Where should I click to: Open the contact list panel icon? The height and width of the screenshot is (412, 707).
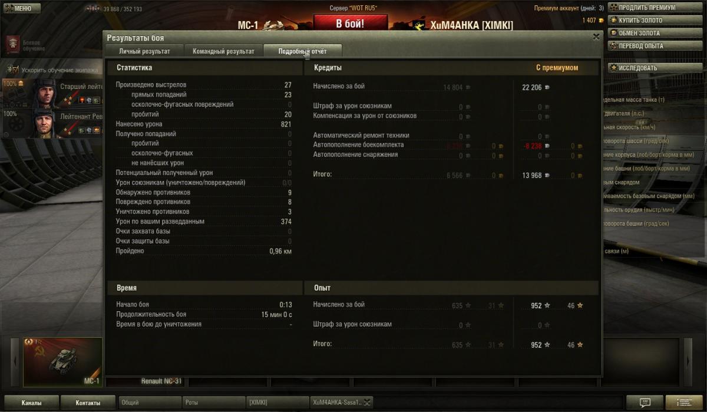pos(683,403)
